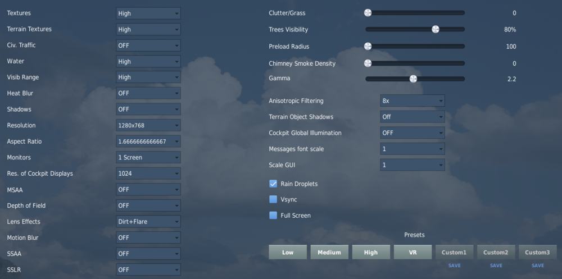The width and height of the screenshot is (562, 279).
Task: Enable the Full Screen checkbox
Action: click(273, 215)
